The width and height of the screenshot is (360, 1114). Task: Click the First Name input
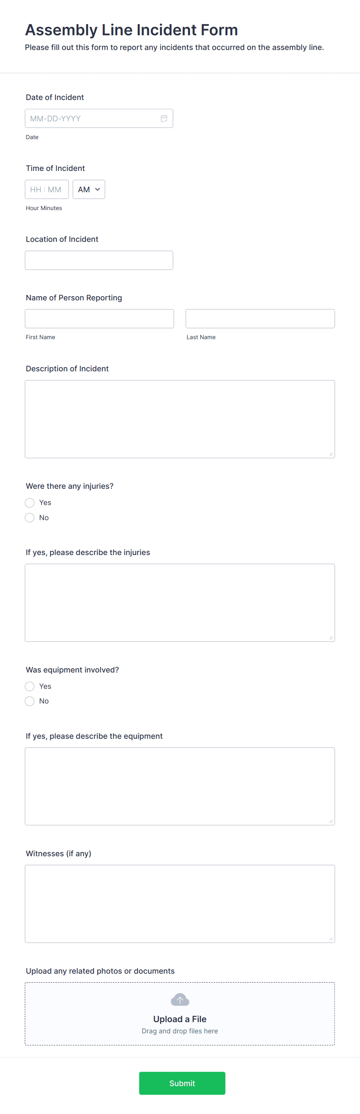pyautogui.click(x=99, y=318)
